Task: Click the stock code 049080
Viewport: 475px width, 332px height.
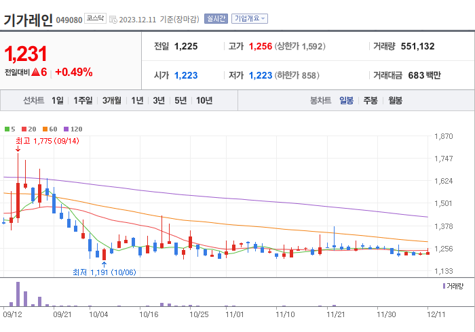Action: (x=69, y=20)
